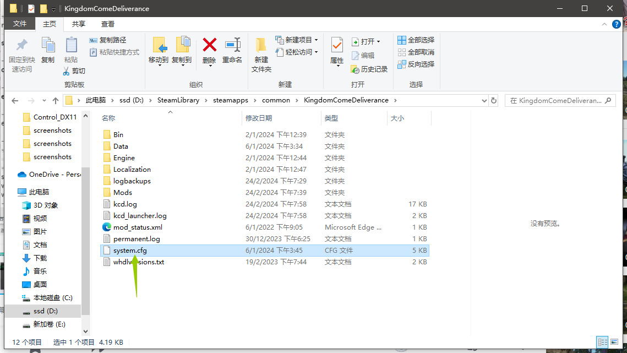Open the mod_status.xml Edge file
627x353 pixels.
[x=138, y=227]
